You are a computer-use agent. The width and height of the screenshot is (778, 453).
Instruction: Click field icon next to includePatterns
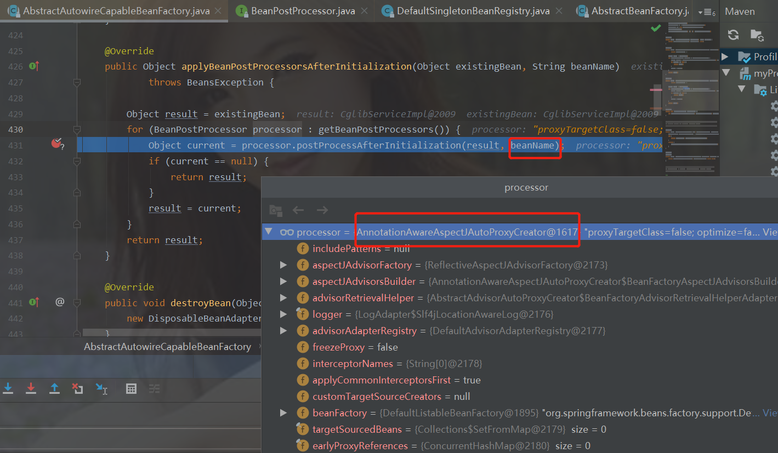302,249
